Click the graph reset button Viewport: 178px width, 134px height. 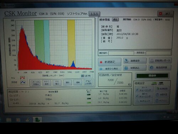88,82
